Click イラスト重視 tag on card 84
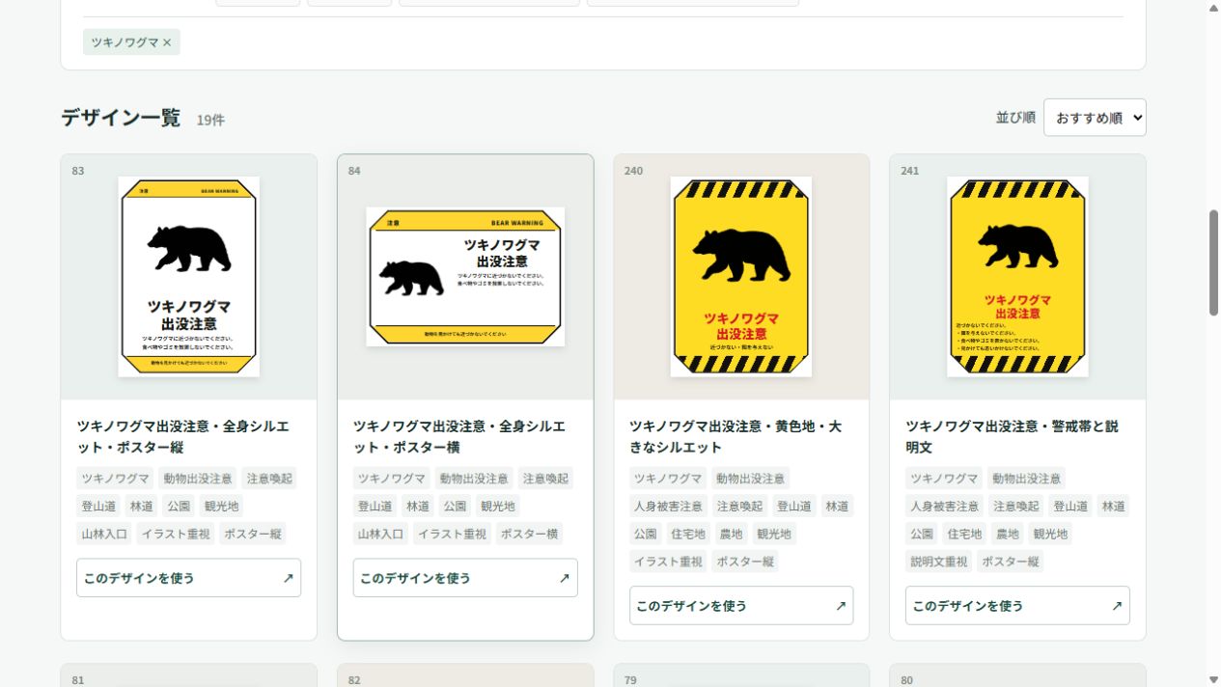 pyautogui.click(x=452, y=534)
